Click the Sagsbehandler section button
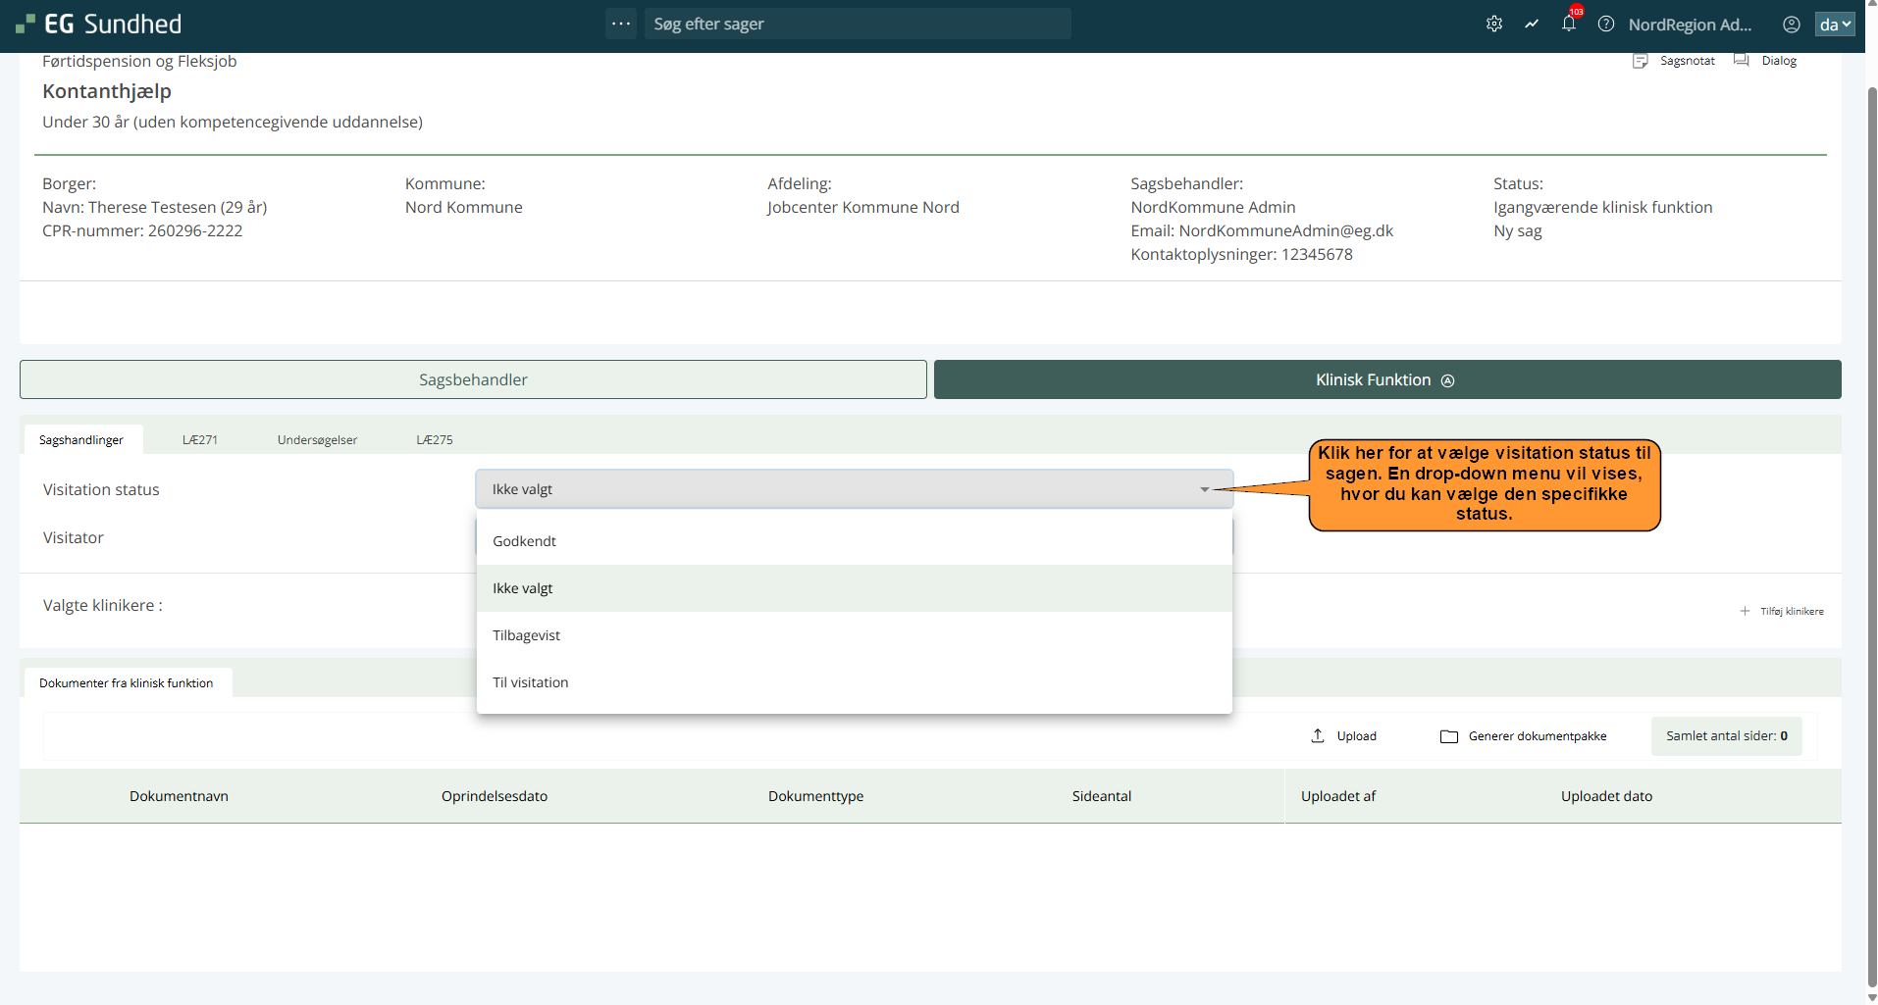The image size is (1878, 1005). [473, 379]
